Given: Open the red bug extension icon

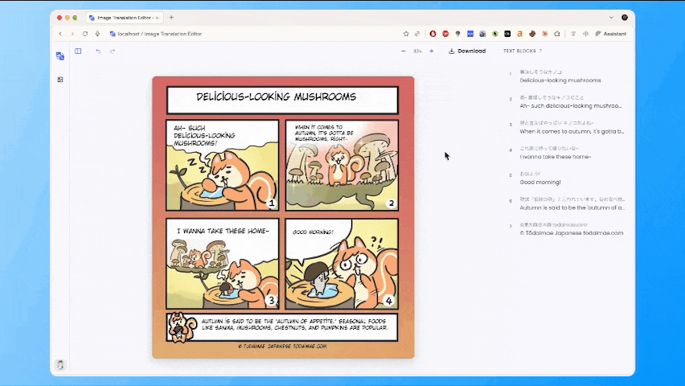Looking at the screenshot, I should click(545, 34).
